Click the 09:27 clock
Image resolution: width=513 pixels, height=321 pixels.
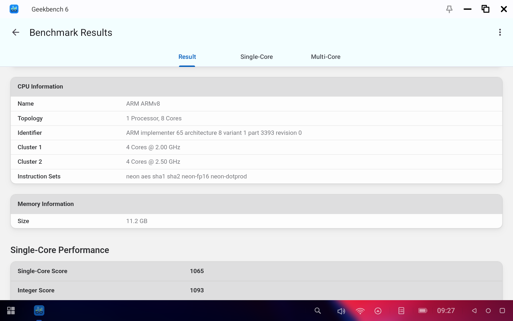point(446,311)
